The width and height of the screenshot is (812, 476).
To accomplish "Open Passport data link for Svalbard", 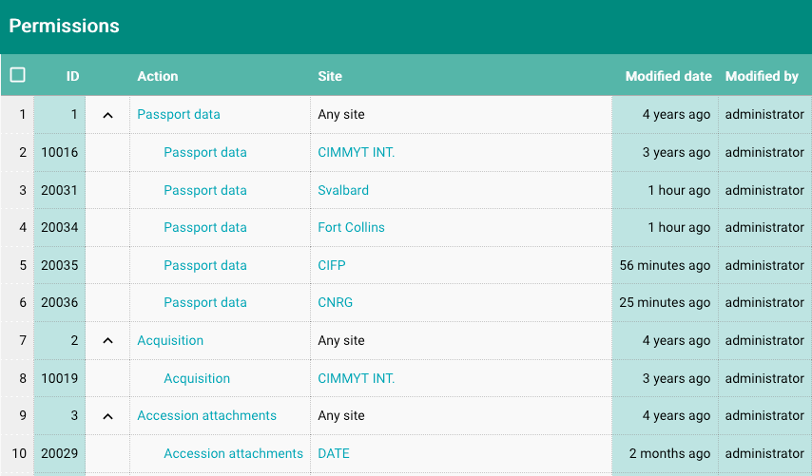I will click(x=205, y=190).
